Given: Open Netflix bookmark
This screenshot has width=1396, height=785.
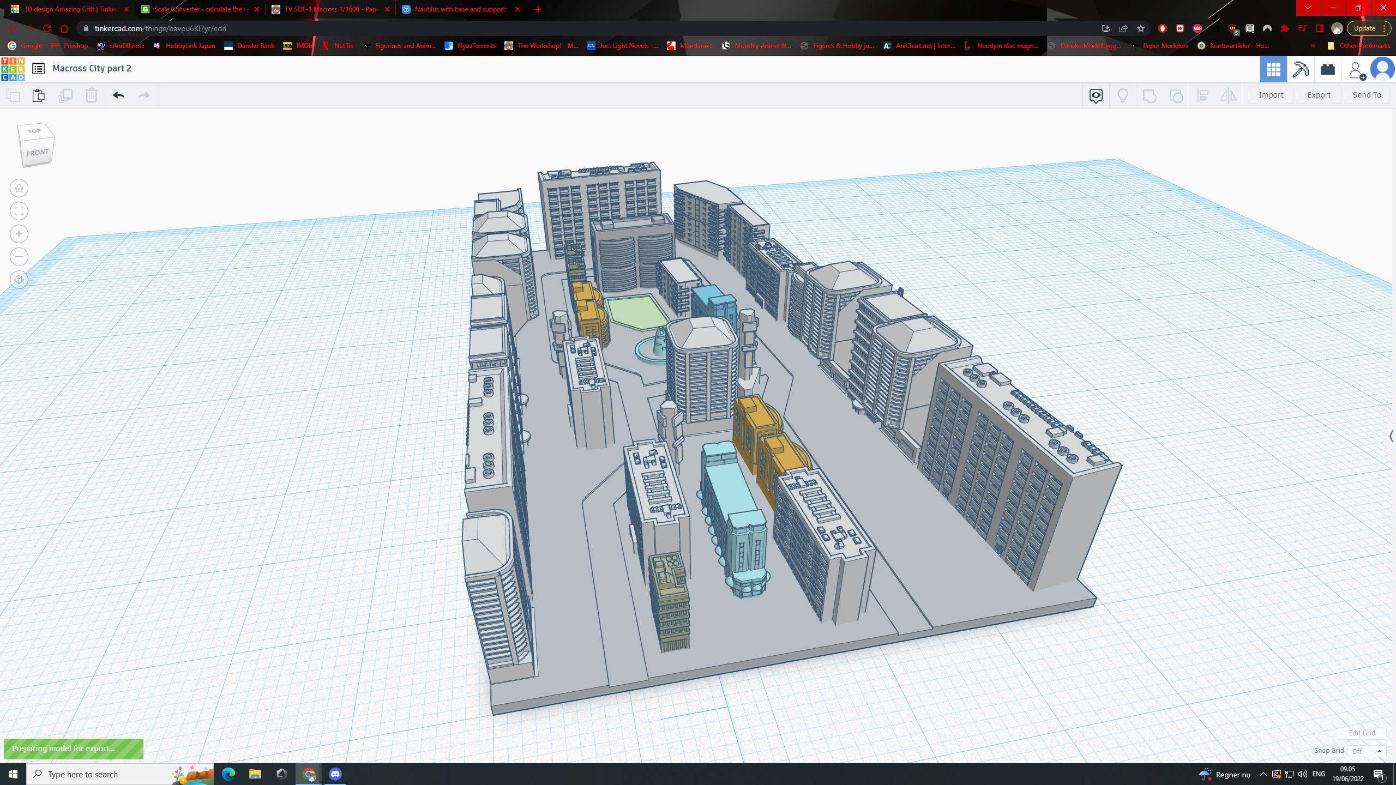Looking at the screenshot, I should [338, 46].
